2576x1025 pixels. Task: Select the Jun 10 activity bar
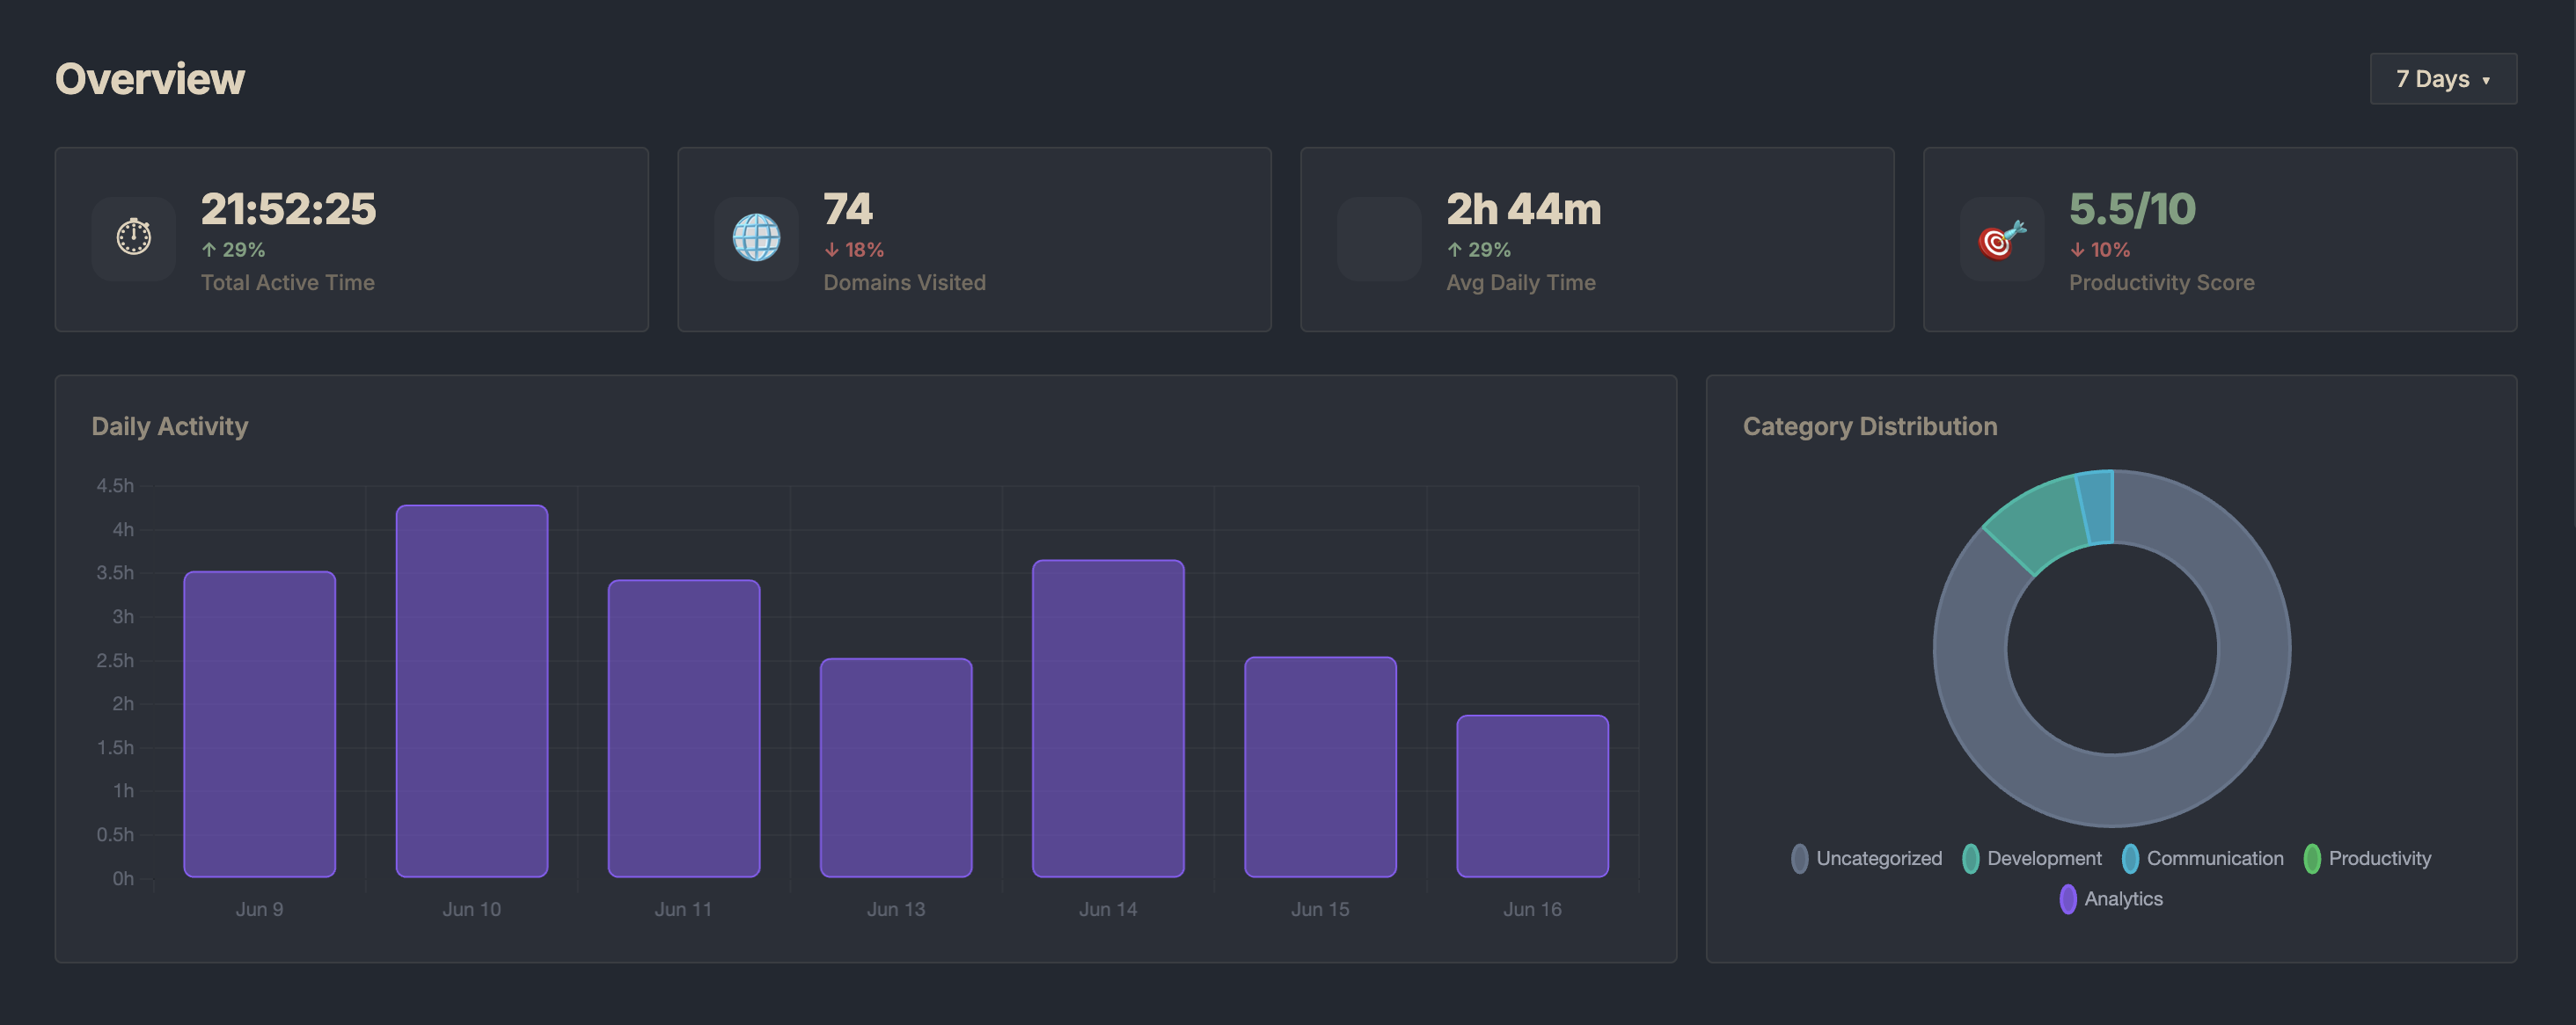[x=472, y=691]
